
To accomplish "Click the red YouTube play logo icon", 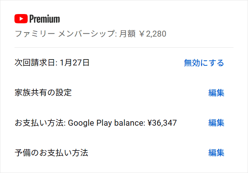I will [x=21, y=18].
